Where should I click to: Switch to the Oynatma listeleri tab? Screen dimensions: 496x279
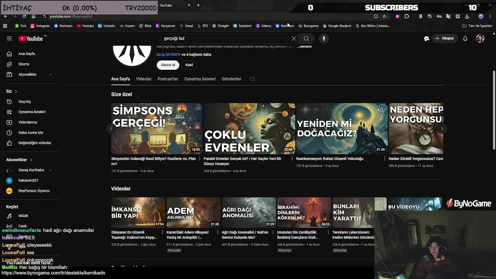pyautogui.click(x=200, y=79)
